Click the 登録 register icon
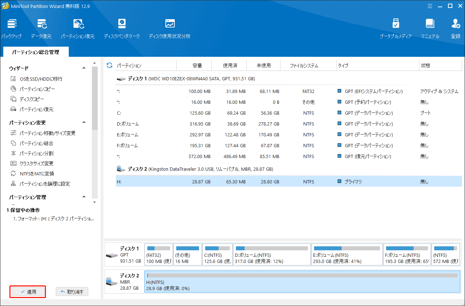Screen dimensions: 465x306 456,29
